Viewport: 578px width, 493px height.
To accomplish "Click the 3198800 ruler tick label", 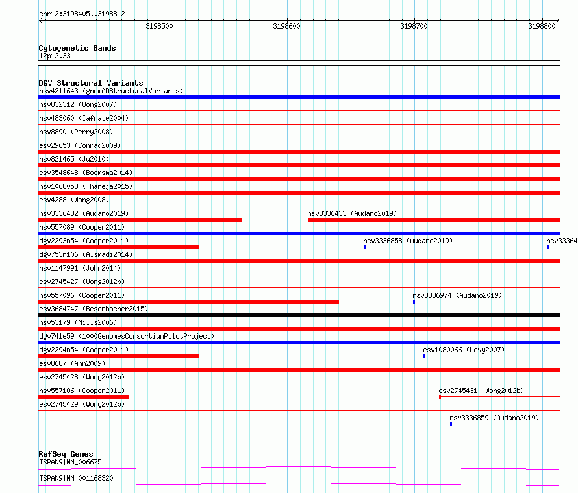I will pyautogui.click(x=542, y=26).
